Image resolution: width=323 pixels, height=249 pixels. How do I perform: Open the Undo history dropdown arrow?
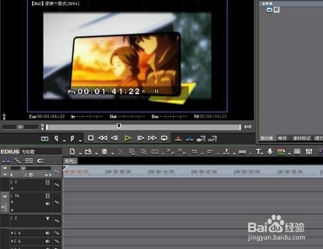[202, 154]
